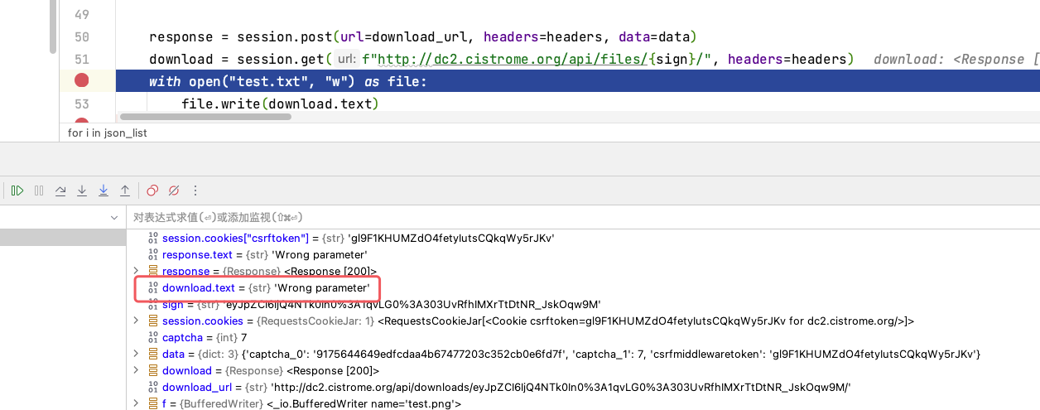Click Step Into debugger icon
The width and height of the screenshot is (1040, 410).
point(82,191)
